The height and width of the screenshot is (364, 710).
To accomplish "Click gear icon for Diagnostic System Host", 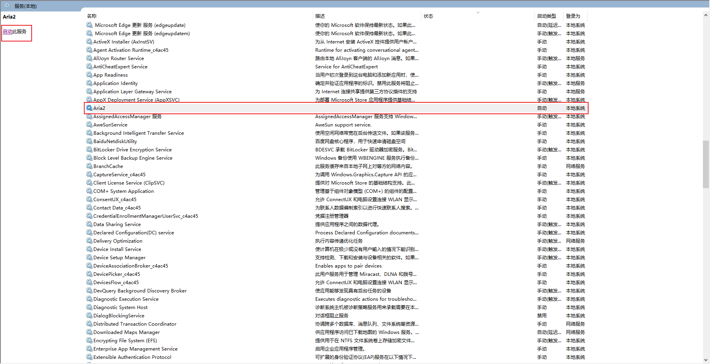I will [x=89, y=307].
